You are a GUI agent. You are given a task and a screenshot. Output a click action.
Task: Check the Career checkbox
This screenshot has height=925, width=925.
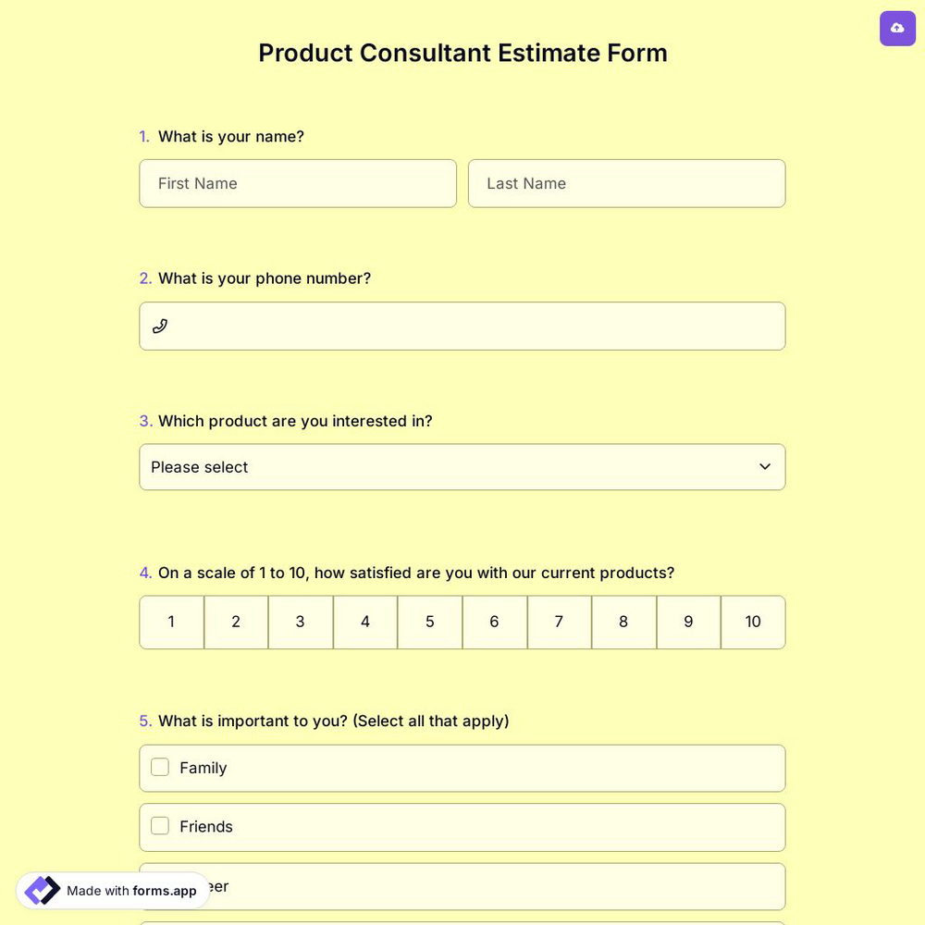160,885
